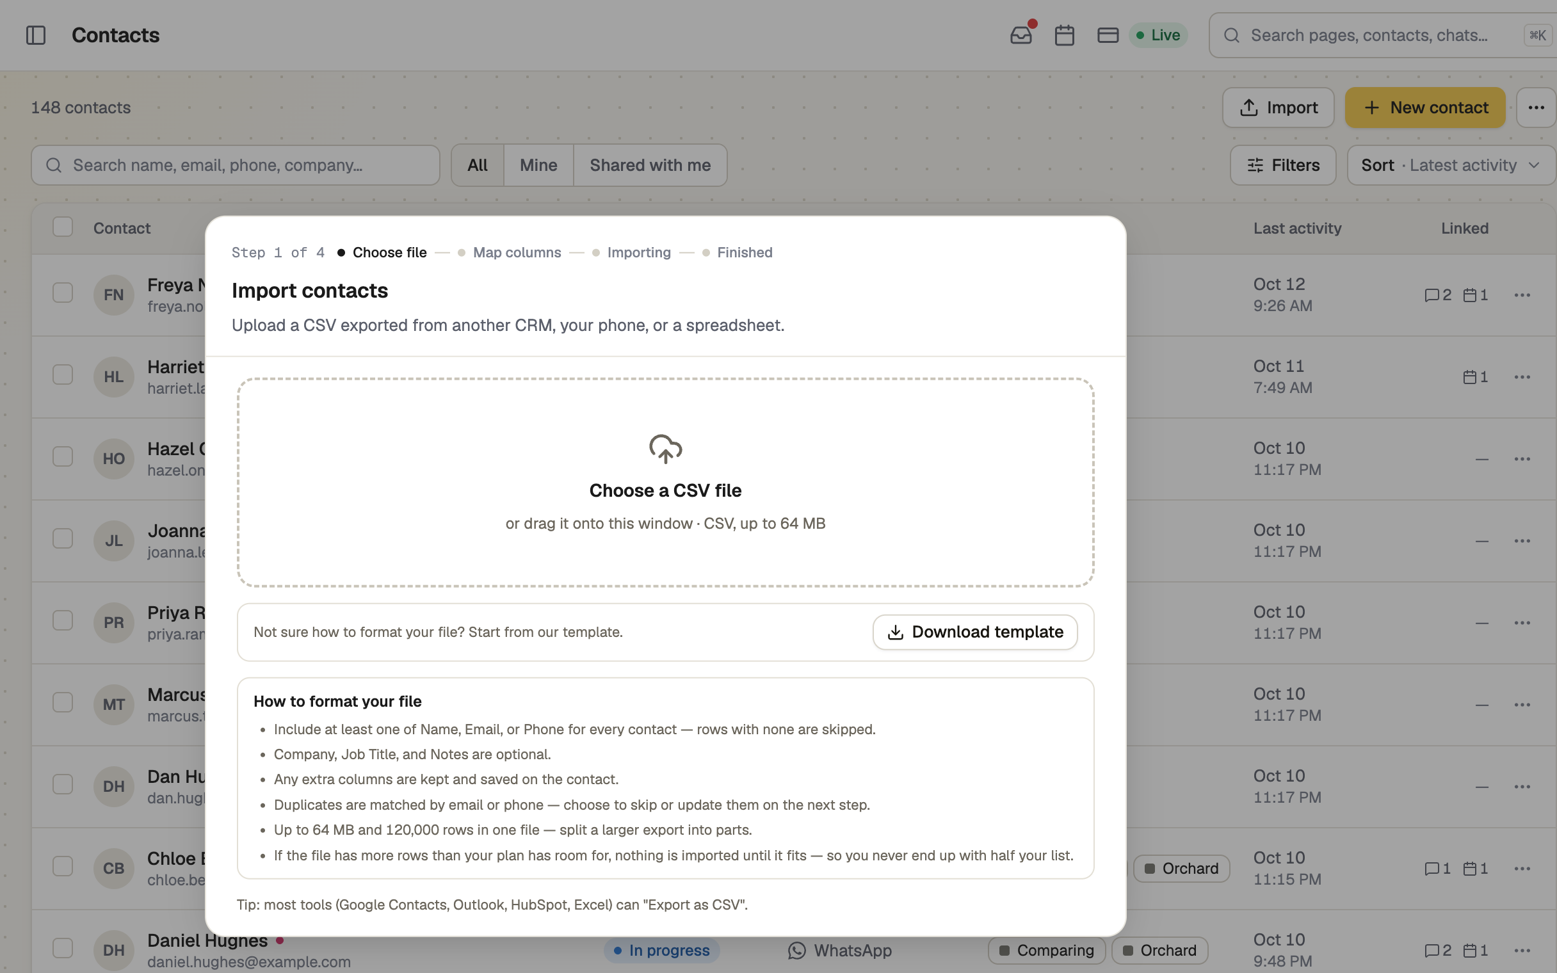Click calendar count icon in Daniel Hughes row
Screen dimensions: 1557x973
[x=1475, y=951]
